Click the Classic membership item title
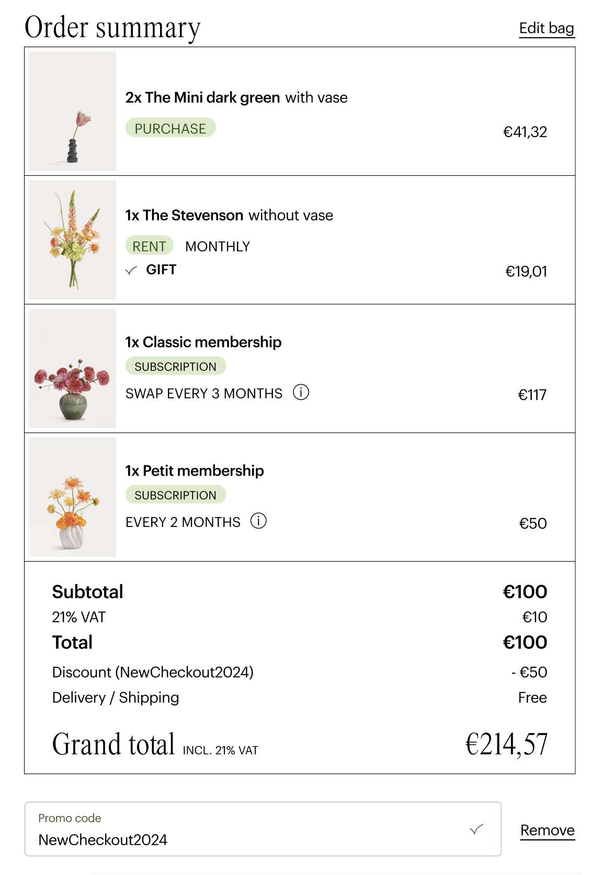This screenshot has height=875, width=612. [x=203, y=342]
